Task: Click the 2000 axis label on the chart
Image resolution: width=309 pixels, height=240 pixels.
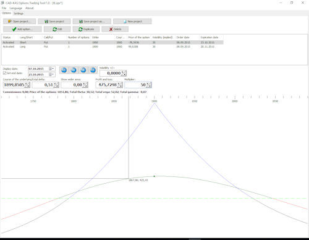Action: tap(235, 101)
